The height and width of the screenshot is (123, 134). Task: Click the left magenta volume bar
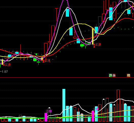(x=46, y=117)
